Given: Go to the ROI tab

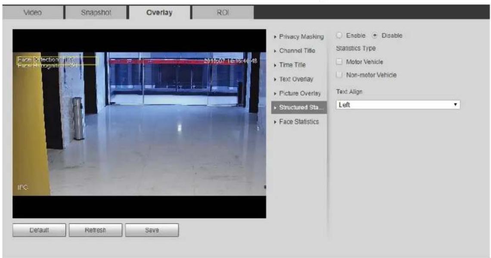Looking at the screenshot, I should 223,12.
